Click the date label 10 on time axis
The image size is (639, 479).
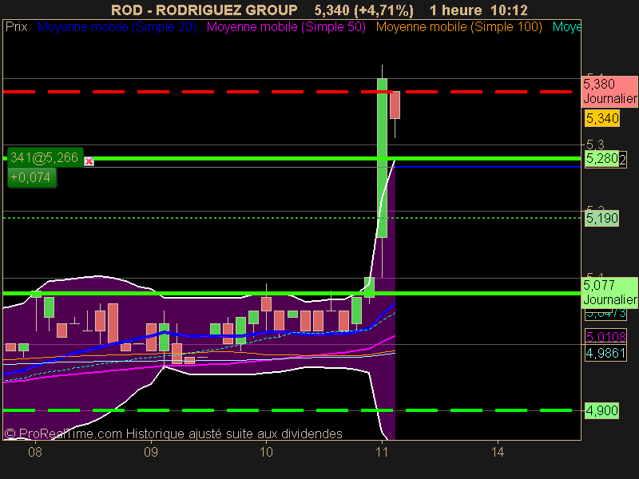[266, 452]
